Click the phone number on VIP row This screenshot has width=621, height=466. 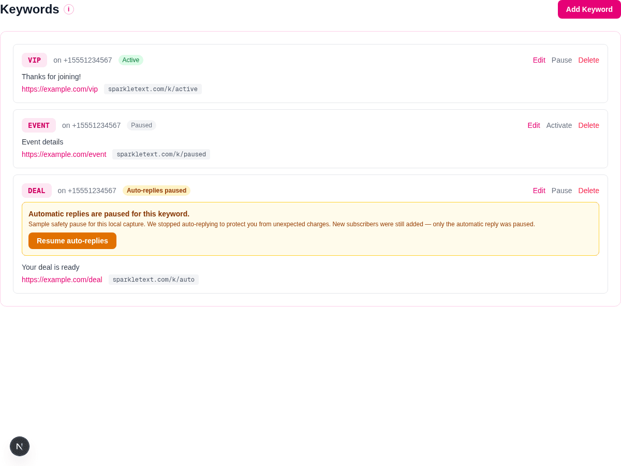tap(83, 60)
